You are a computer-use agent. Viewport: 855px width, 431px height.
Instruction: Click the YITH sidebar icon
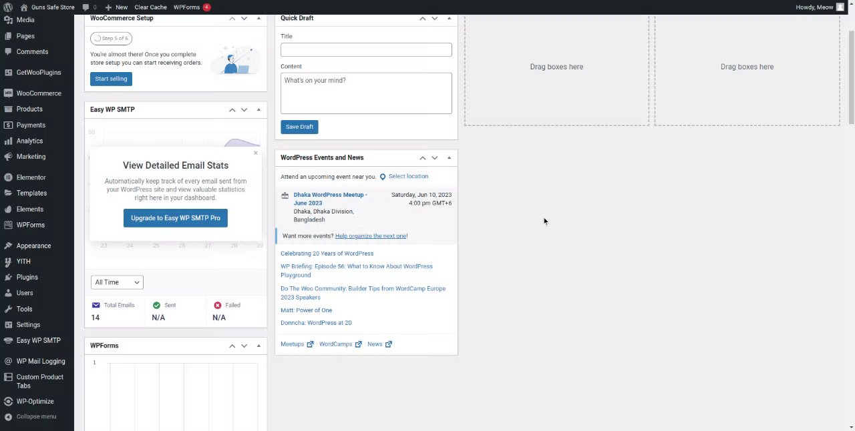point(8,262)
